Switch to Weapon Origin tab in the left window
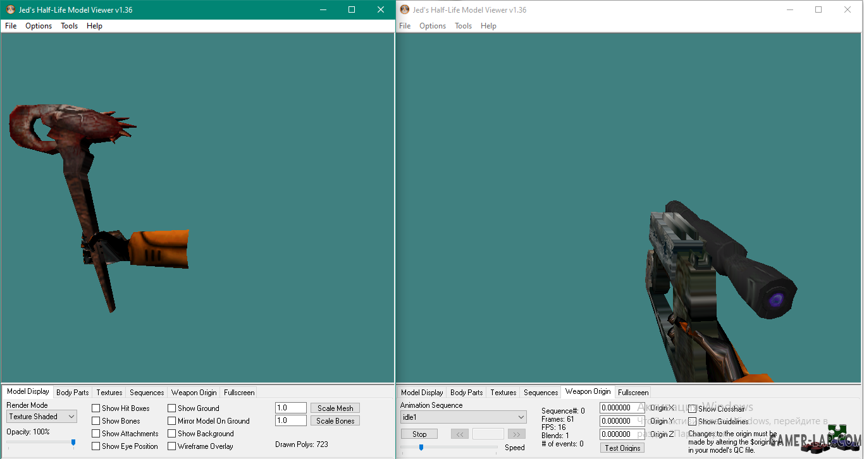This screenshot has width=864, height=459. coord(194,393)
